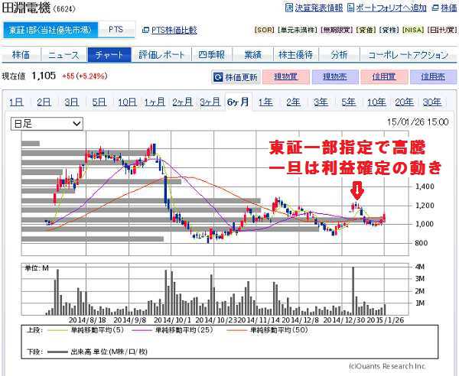Open the 四季報 tab

[212, 55]
